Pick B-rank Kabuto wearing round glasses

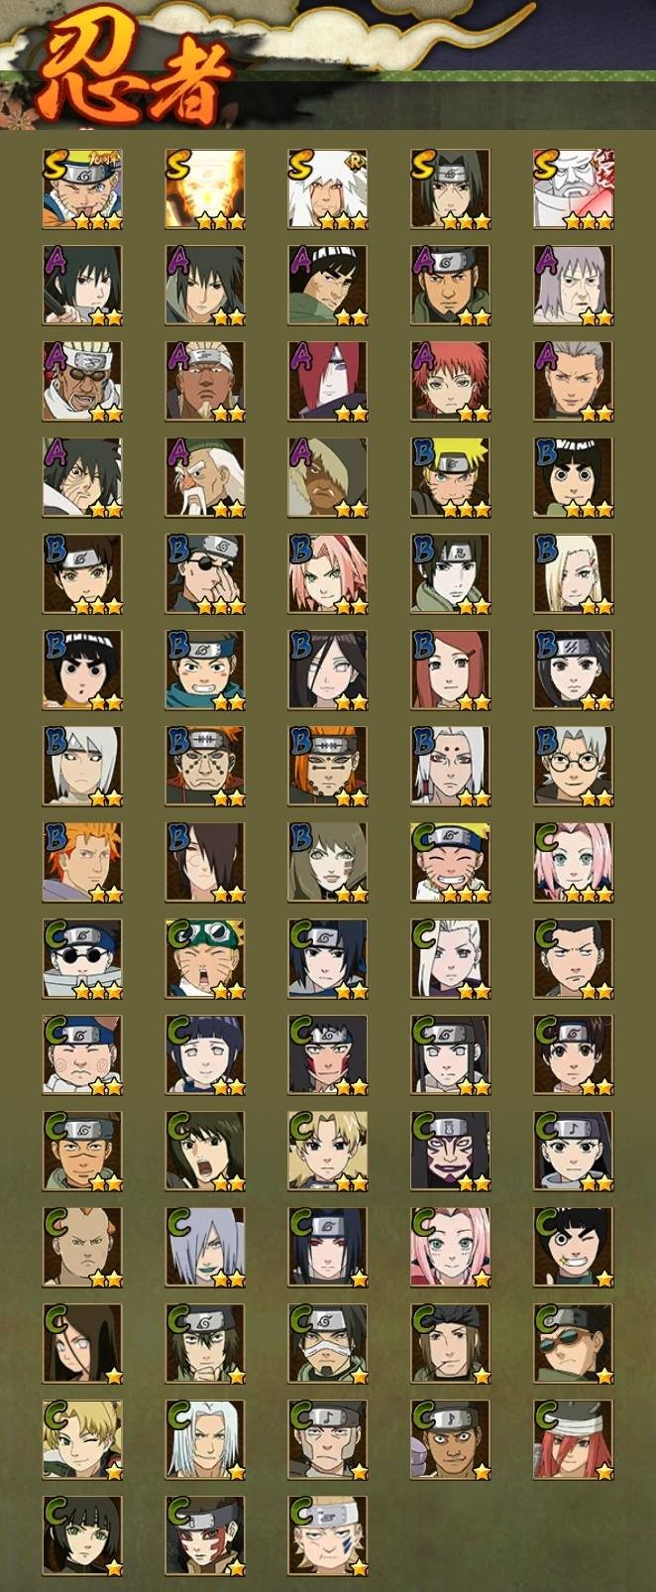(x=574, y=767)
